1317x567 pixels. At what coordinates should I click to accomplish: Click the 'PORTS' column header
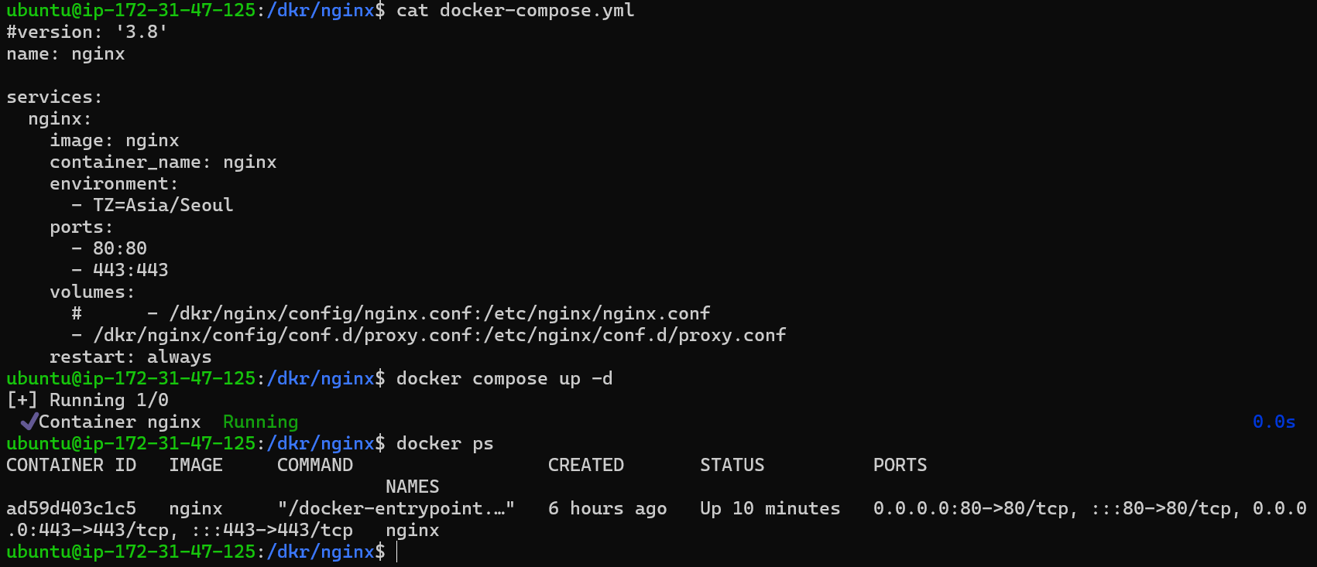tap(900, 466)
